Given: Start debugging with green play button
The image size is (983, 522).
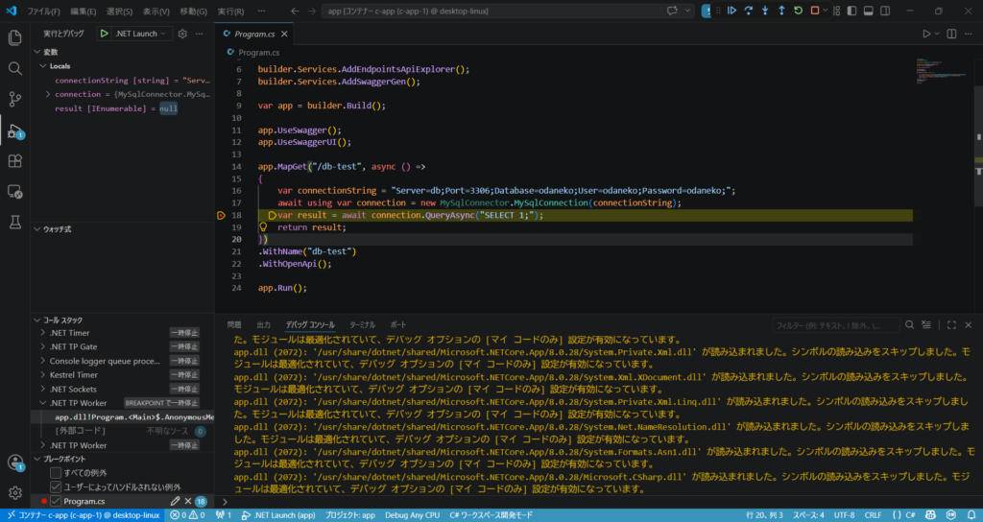Looking at the screenshot, I should click(104, 34).
